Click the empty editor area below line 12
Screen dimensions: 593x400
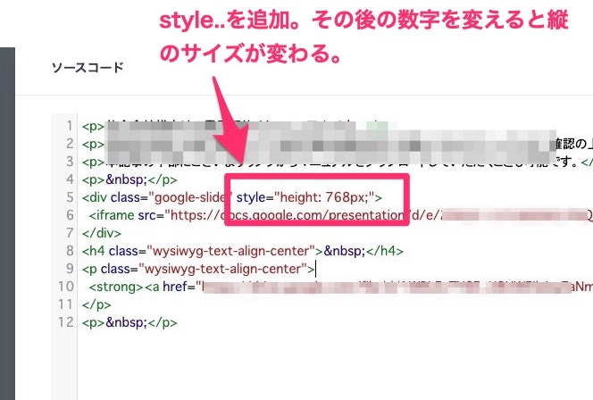[333, 365]
